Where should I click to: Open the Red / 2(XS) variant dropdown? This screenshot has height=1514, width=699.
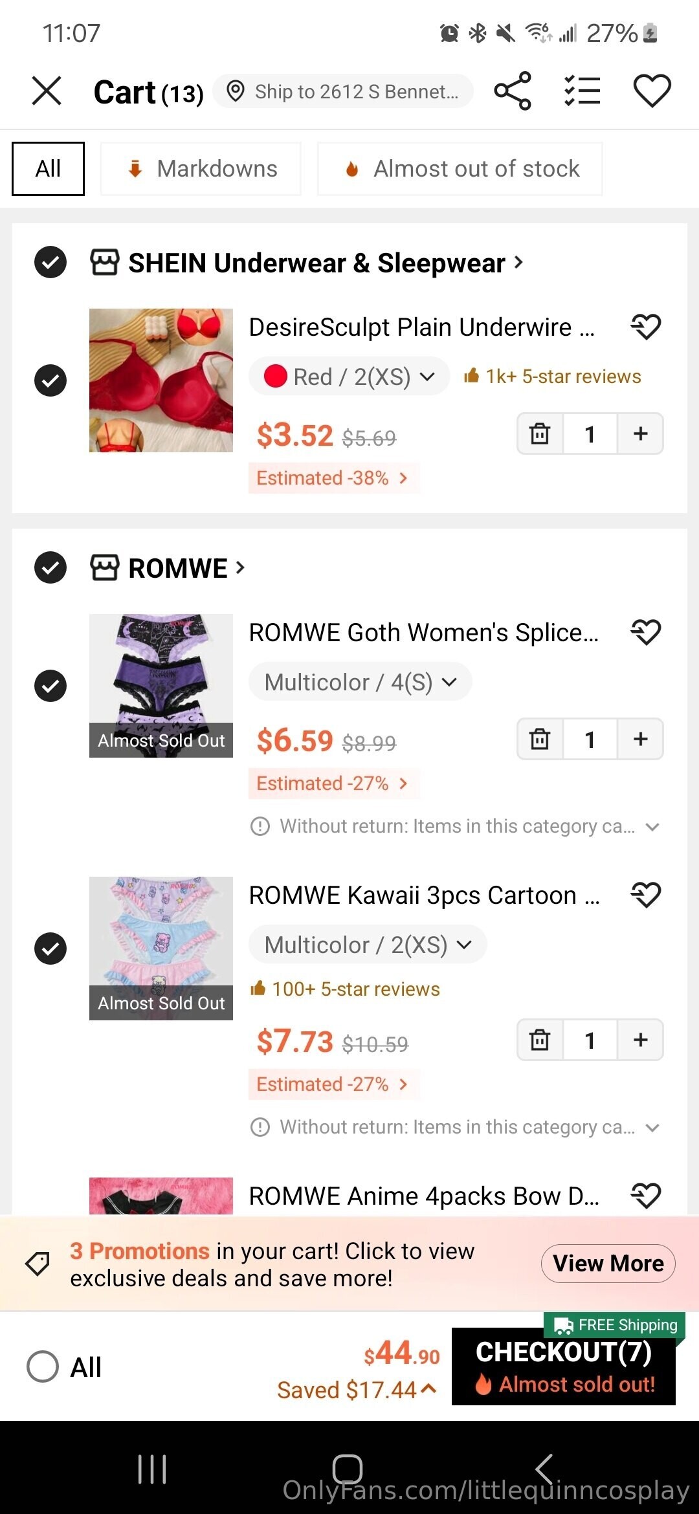point(349,377)
